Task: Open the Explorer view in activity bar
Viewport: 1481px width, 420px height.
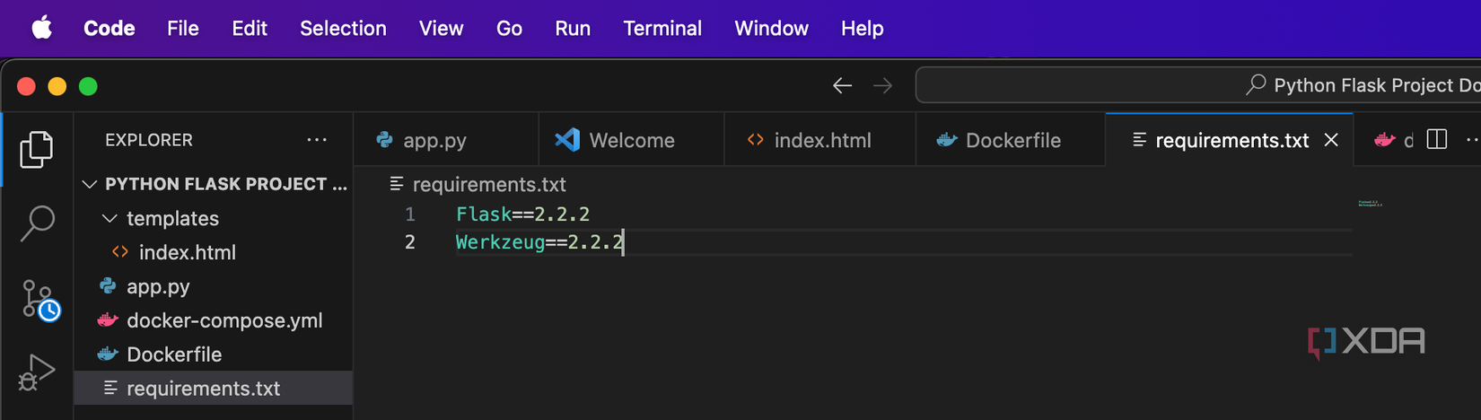Action: coord(36,150)
